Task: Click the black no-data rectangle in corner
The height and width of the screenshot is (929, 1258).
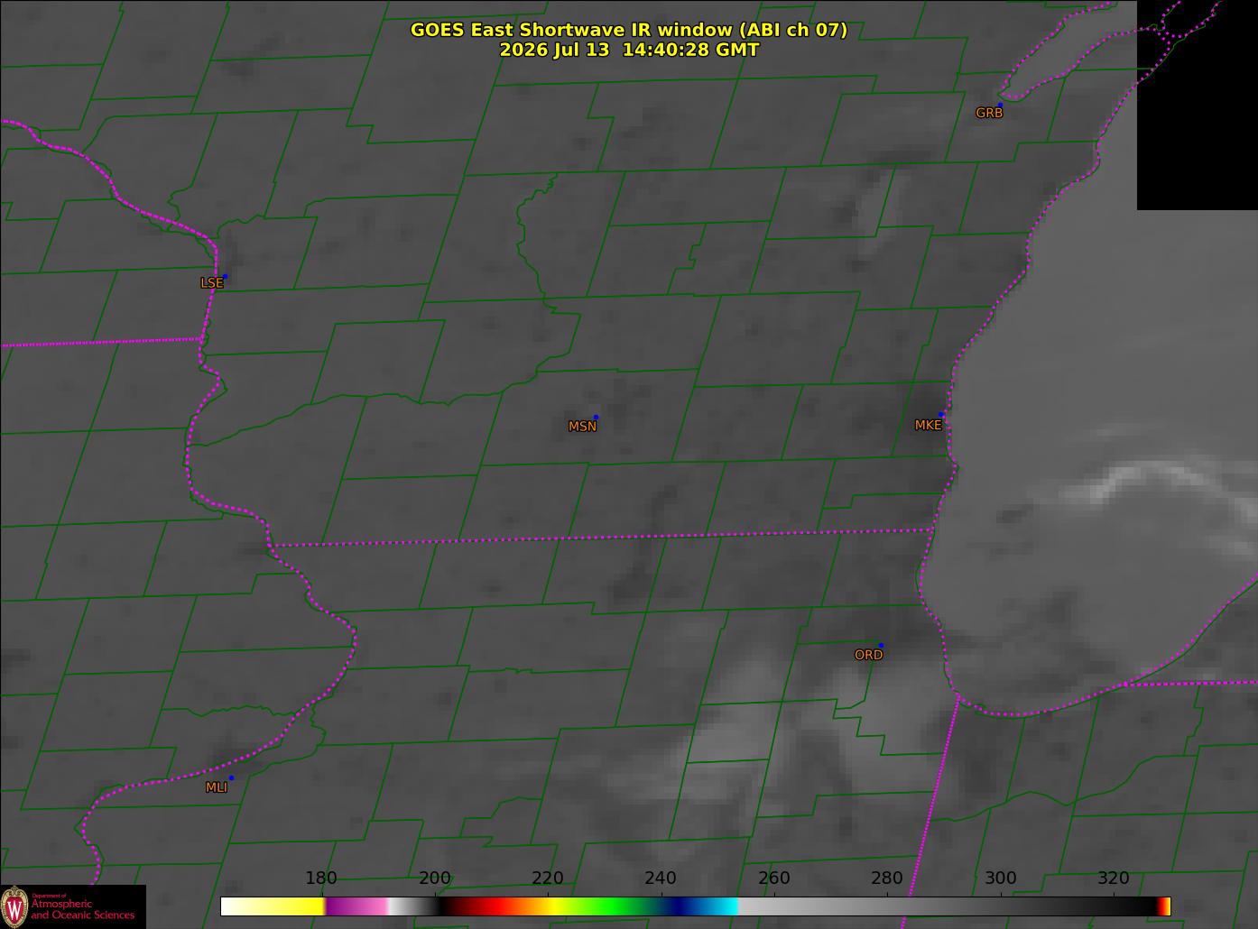Action: tap(1197, 105)
